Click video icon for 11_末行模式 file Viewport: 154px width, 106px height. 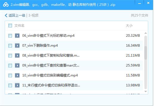[x=17, y=85]
